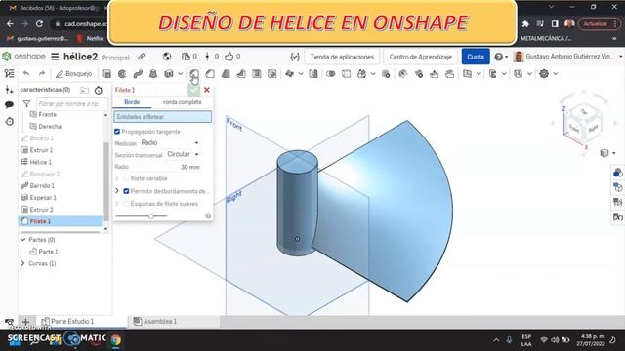Screen dimensions: 625x351
Task: Select the Mirror tool icon
Action: (313, 74)
